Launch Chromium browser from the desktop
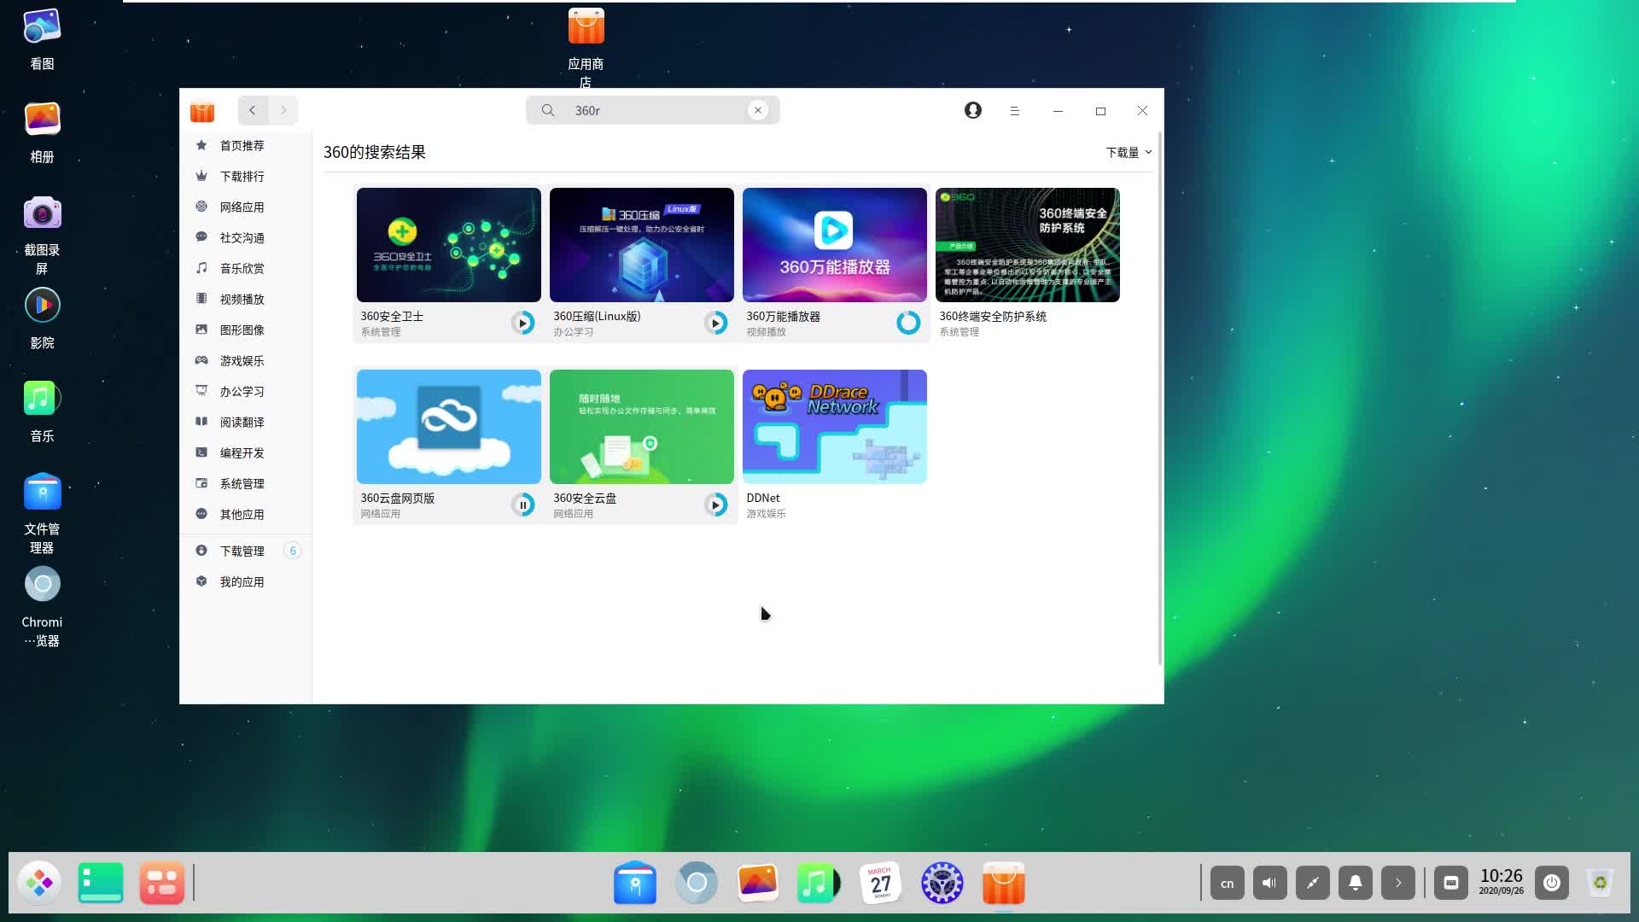Viewport: 1639px width, 922px height. pos(42,584)
